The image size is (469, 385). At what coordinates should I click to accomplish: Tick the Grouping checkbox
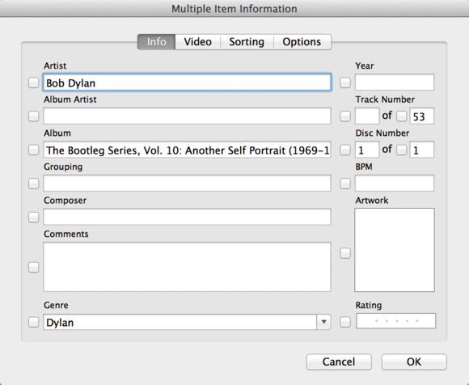(33, 184)
